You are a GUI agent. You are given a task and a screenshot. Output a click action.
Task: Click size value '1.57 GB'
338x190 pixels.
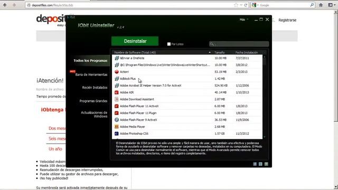220,134
